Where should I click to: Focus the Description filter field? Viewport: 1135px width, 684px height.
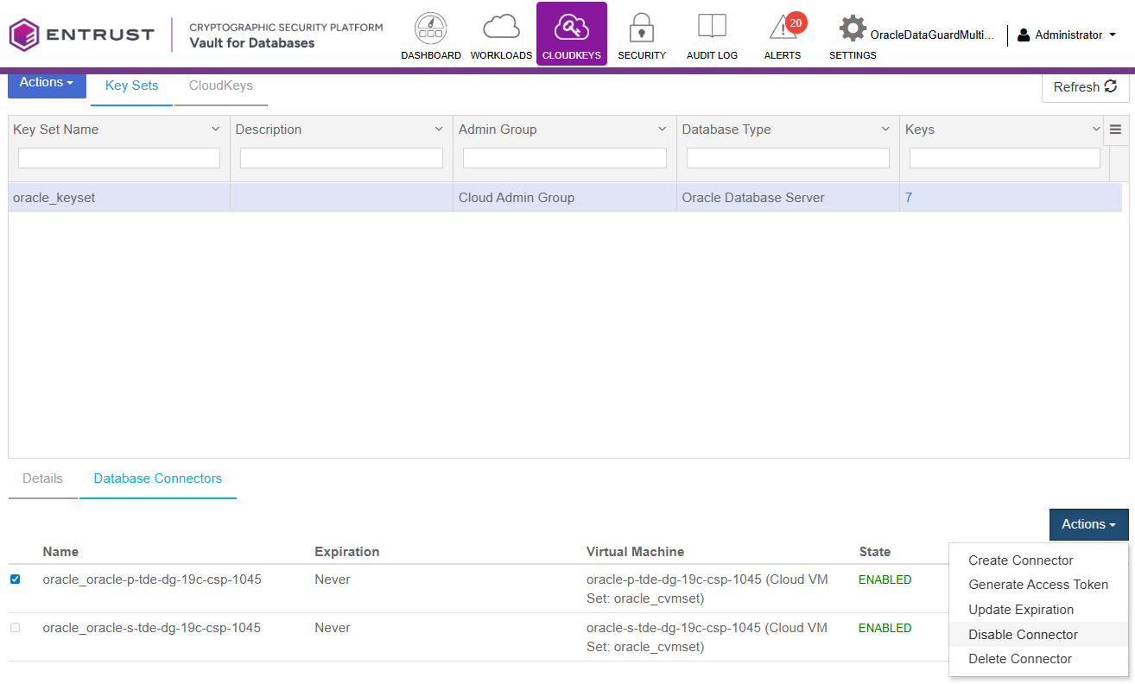point(341,158)
